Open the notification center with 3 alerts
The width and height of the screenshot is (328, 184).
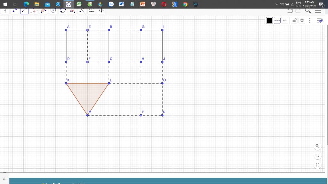click(x=322, y=4)
